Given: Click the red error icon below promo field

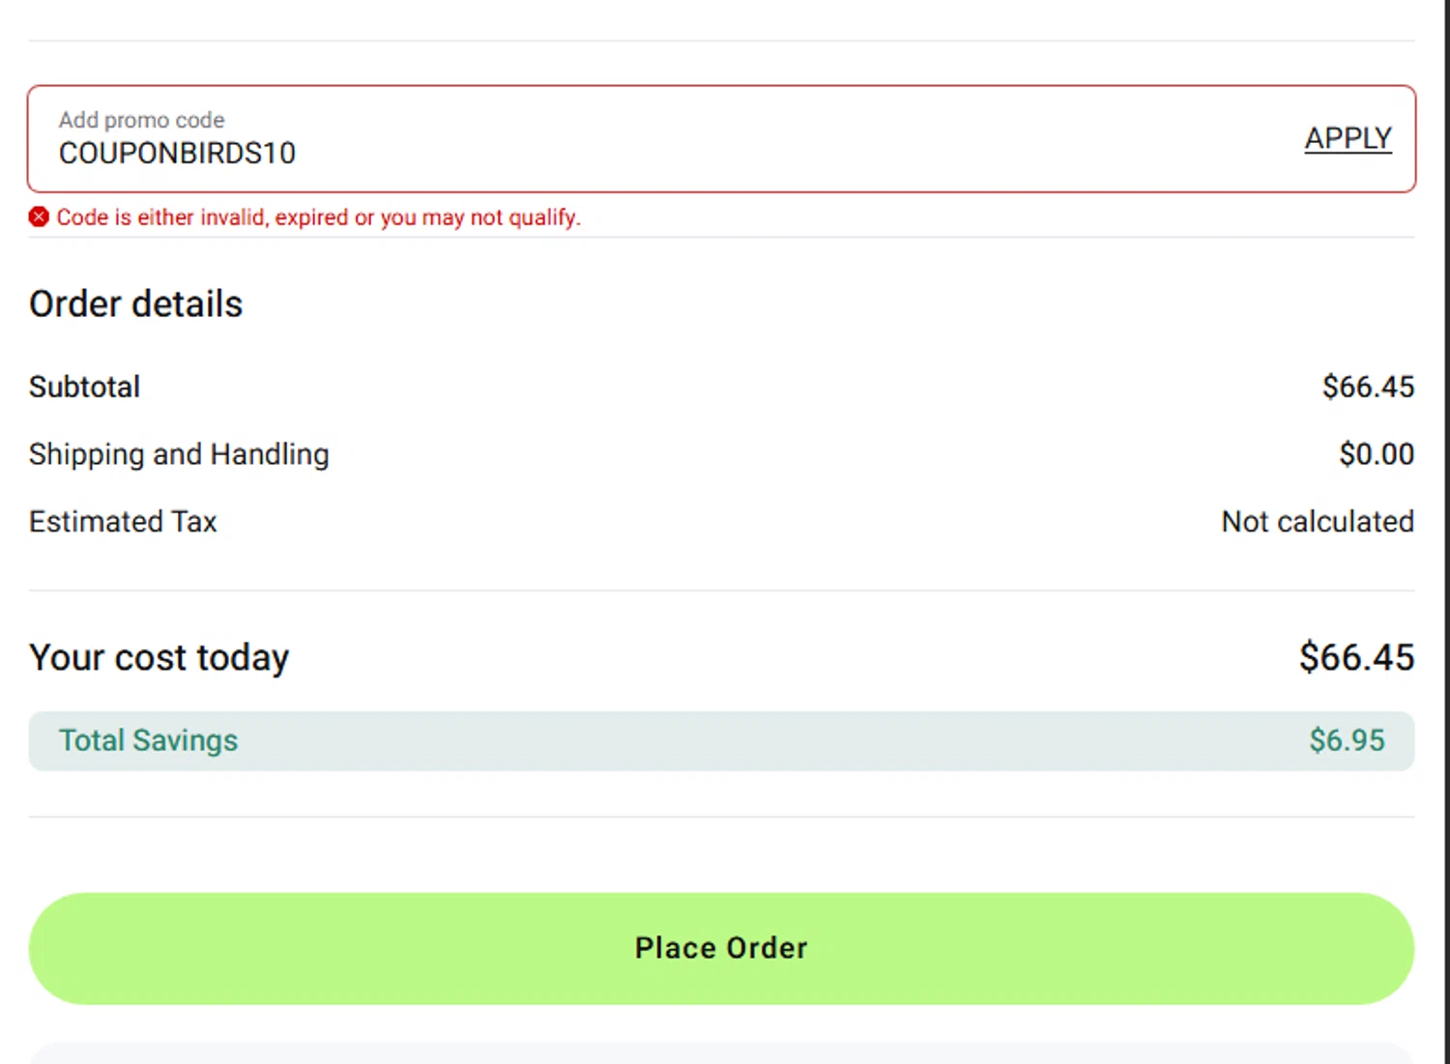Looking at the screenshot, I should [39, 217].
